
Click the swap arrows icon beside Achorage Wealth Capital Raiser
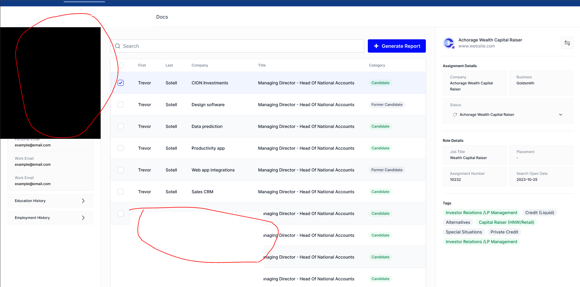567,43
